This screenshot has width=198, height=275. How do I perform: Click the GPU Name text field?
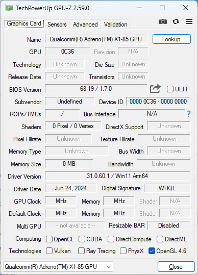96,39
